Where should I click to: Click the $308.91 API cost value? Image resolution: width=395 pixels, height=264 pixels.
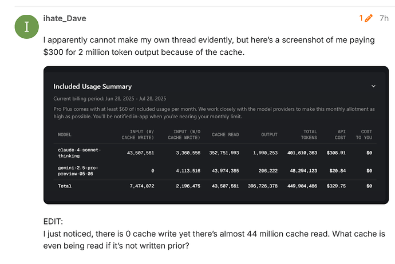(x=336, y=153)
